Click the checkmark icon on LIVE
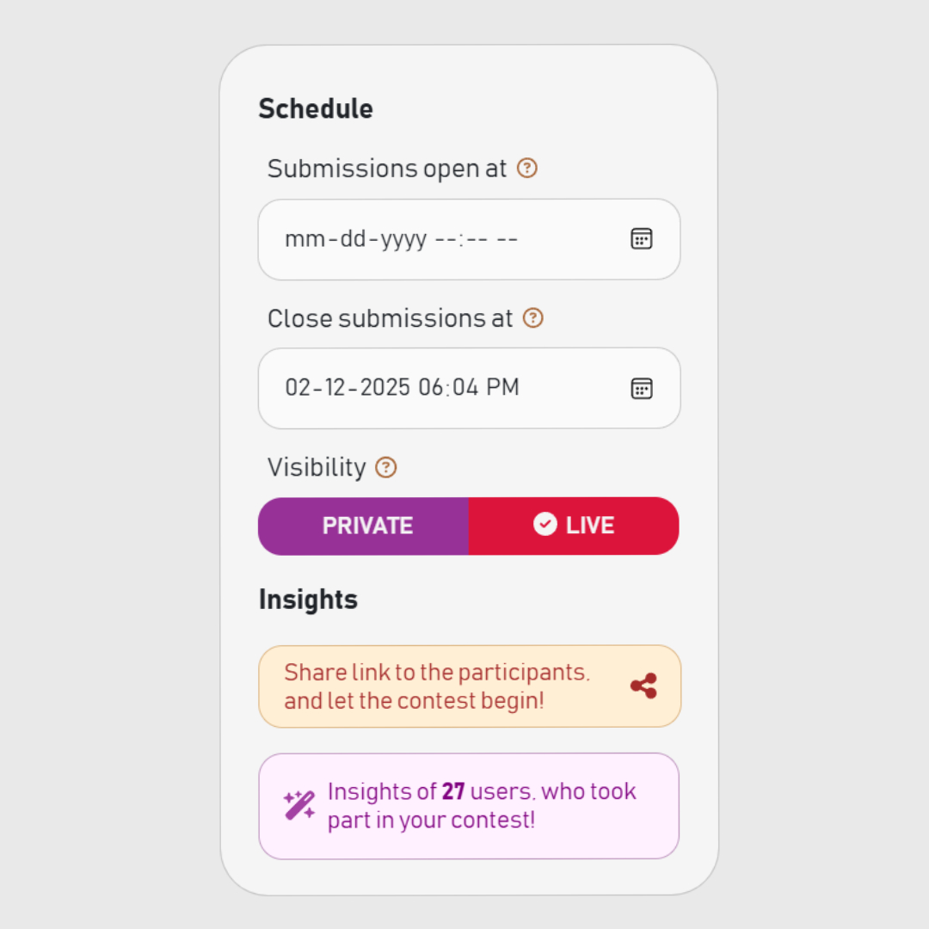 (x=545, y=524)
